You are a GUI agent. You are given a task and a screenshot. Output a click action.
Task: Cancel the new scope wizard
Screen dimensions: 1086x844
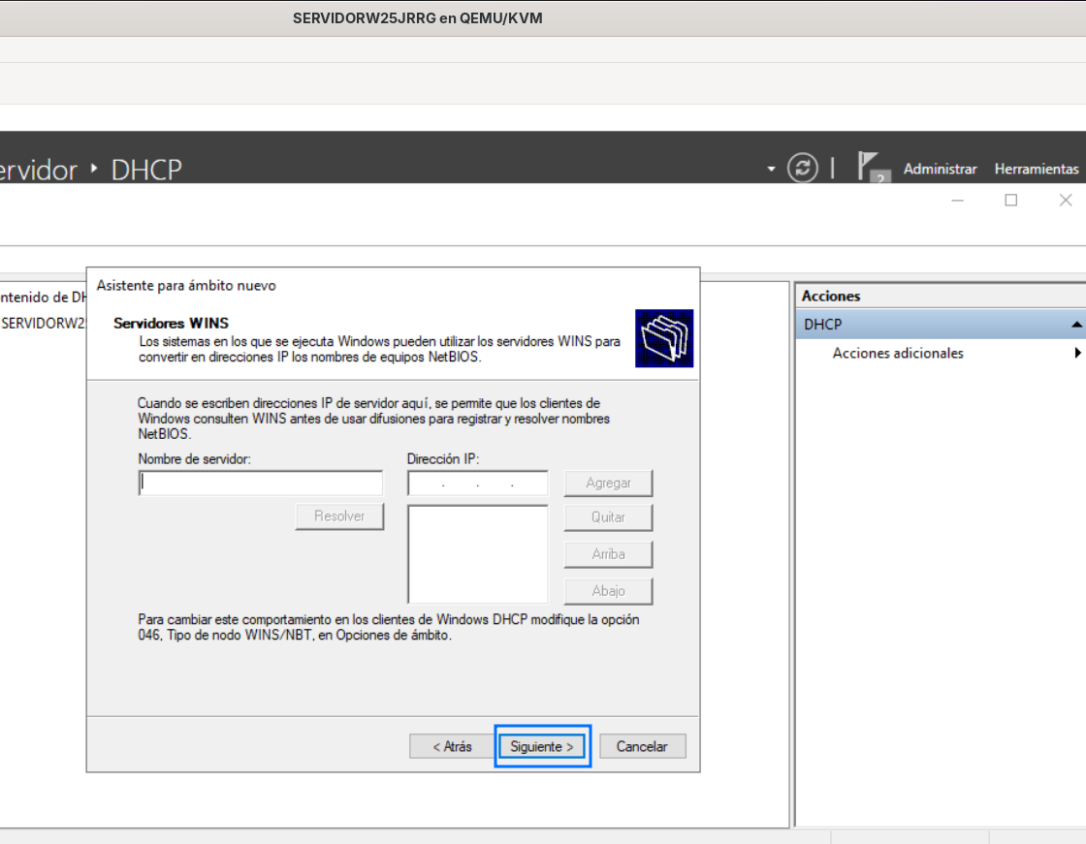coord(642,746)
